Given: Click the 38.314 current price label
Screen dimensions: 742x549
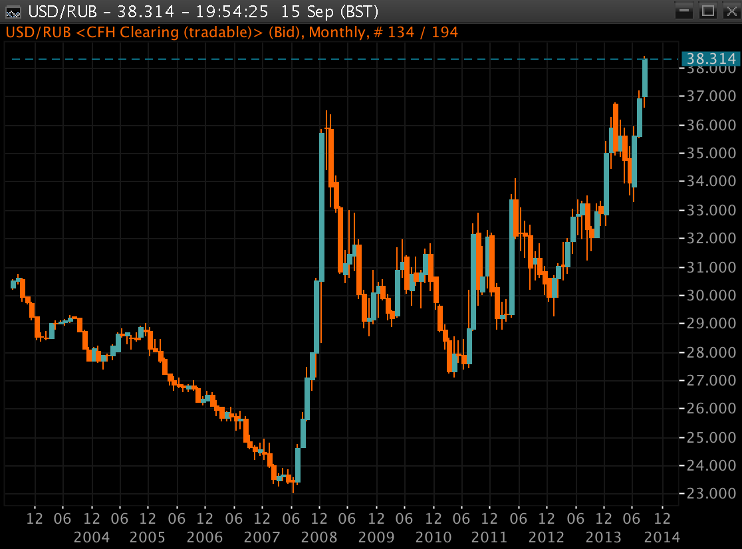Looking at the screenshot, I should click(711, 59).
